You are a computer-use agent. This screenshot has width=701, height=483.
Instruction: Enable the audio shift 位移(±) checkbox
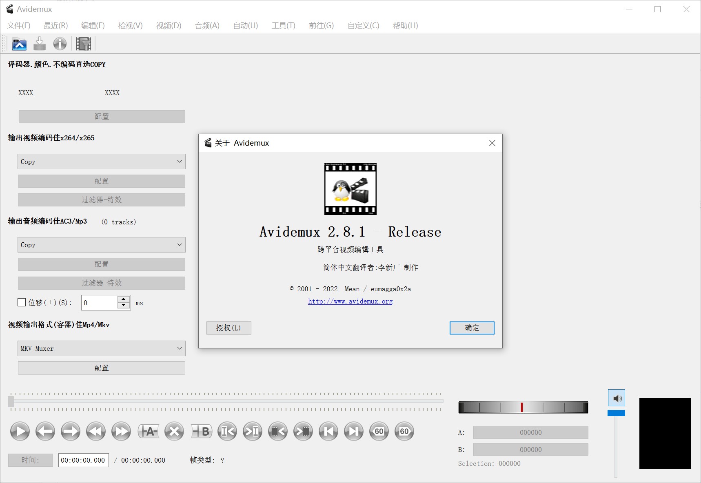[22, 302]
